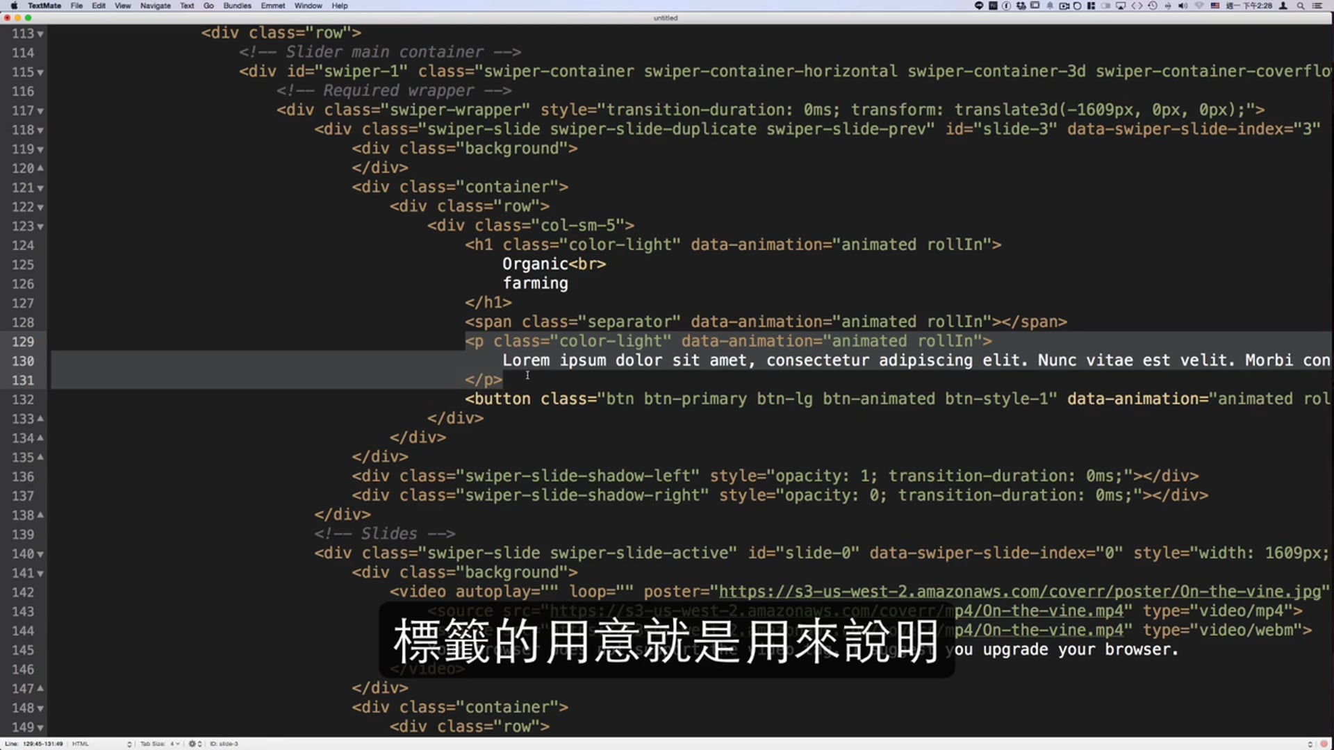Image resolution: width=1334 pixels, height=750 pixels.
Task: Toggle the fold marker at line 140
Action: click(40, 554)
